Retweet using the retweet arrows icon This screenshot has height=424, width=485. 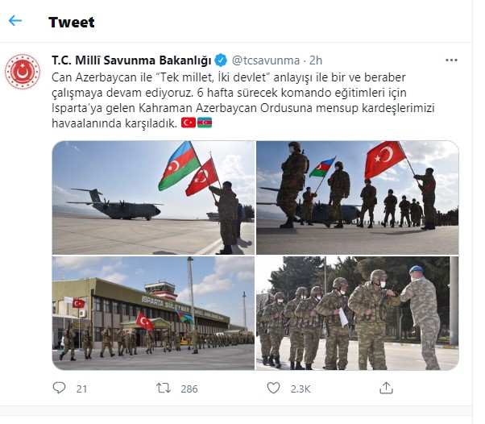[x=164, y=388]
